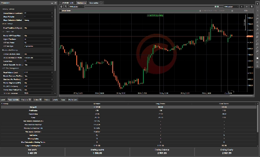
Task: Select the Swap row
Action: coord(129,118)
